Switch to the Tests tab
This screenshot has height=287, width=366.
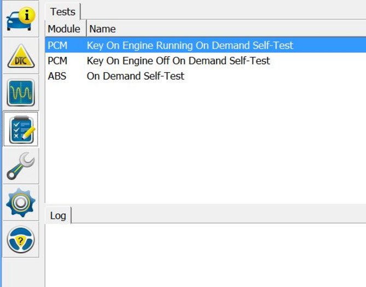(62, 12)
